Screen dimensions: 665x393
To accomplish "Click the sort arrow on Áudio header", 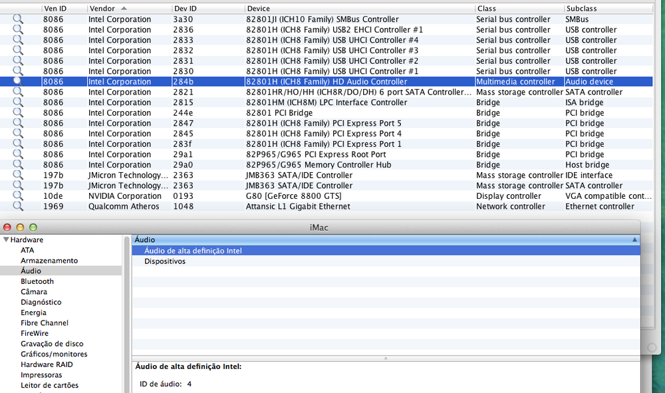I will (x=634, y=239).
